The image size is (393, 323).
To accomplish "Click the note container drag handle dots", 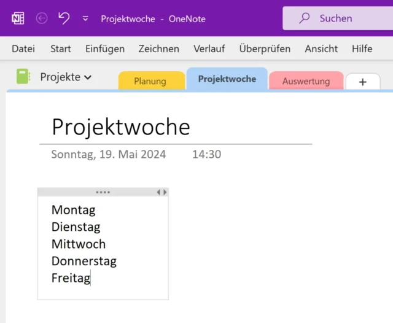I will [x=103, y=192].
